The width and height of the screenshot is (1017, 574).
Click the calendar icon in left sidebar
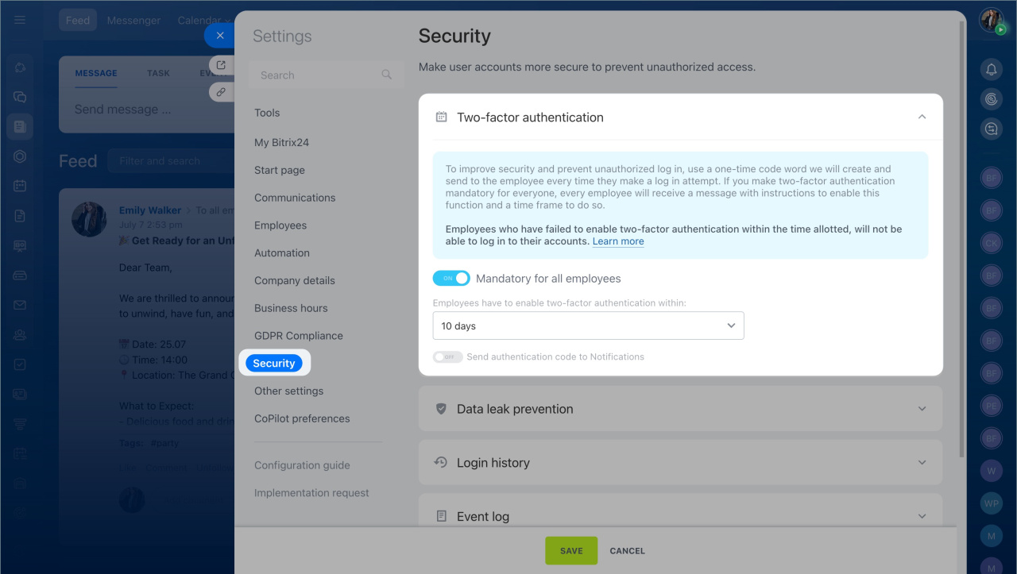[x=20, y=186]
